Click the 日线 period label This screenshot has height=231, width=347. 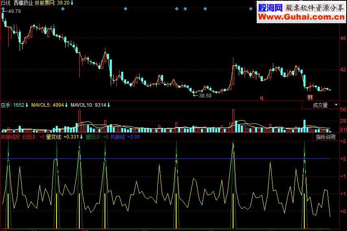[6, 3]
